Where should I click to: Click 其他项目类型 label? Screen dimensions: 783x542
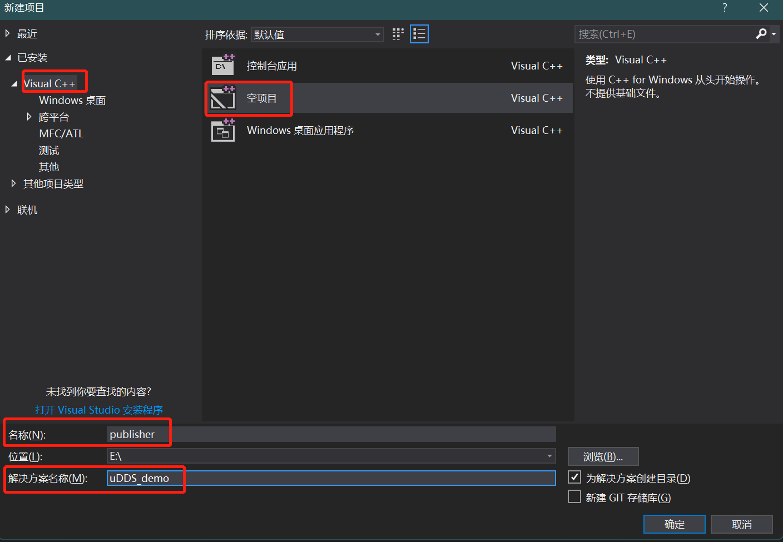pyautogui.click(x=53, y=183)
